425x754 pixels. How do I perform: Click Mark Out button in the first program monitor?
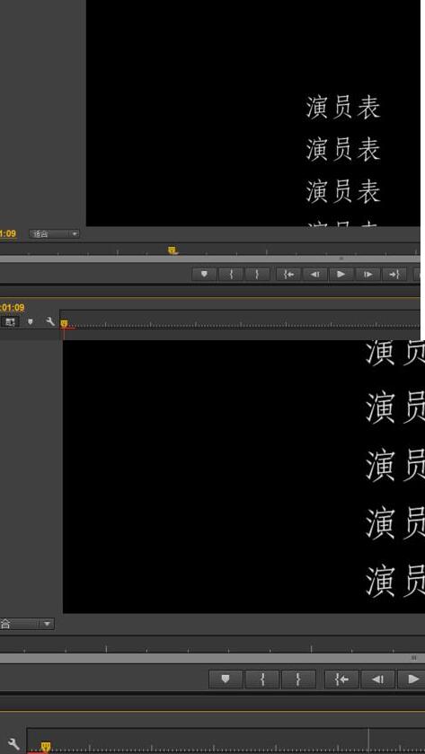[x=257, y=274]
